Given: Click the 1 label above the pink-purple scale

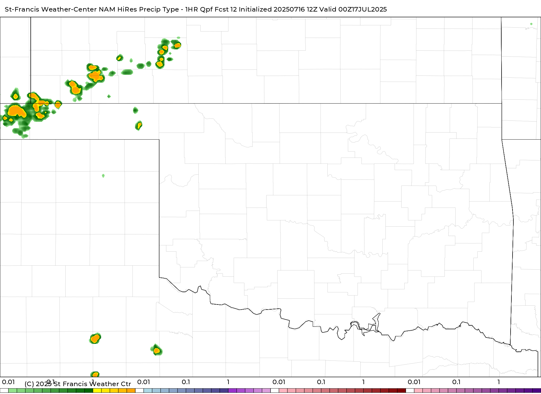Looking at the screenshot, I should pyautogui.click(x=499, y=382).
